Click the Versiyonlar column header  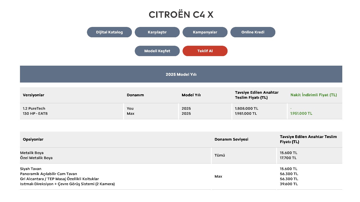point(33,95)
